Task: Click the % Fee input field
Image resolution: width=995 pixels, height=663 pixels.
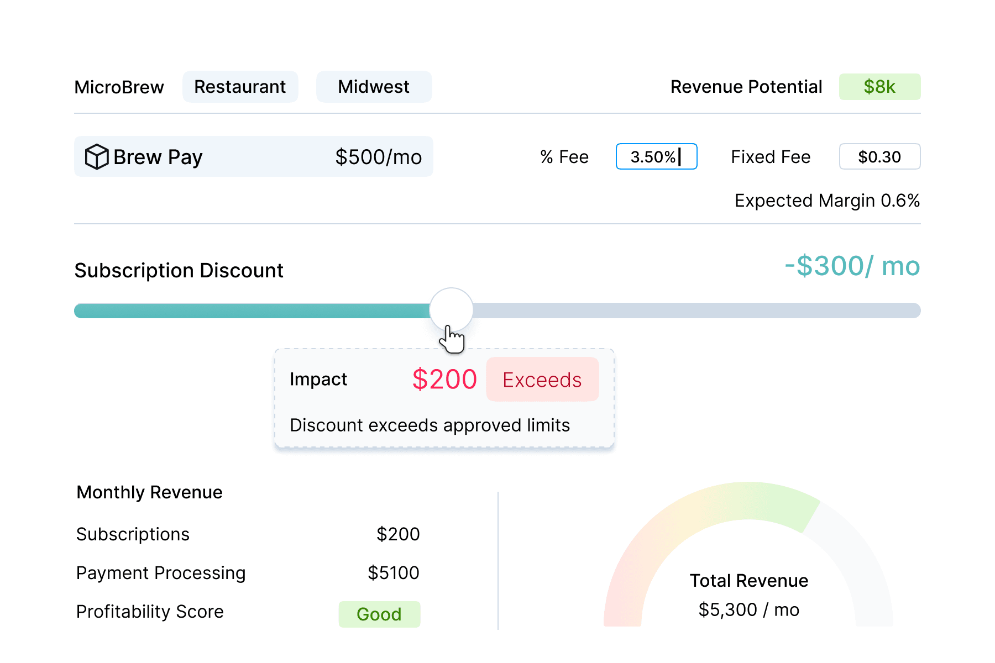Action: pos(656,157)
